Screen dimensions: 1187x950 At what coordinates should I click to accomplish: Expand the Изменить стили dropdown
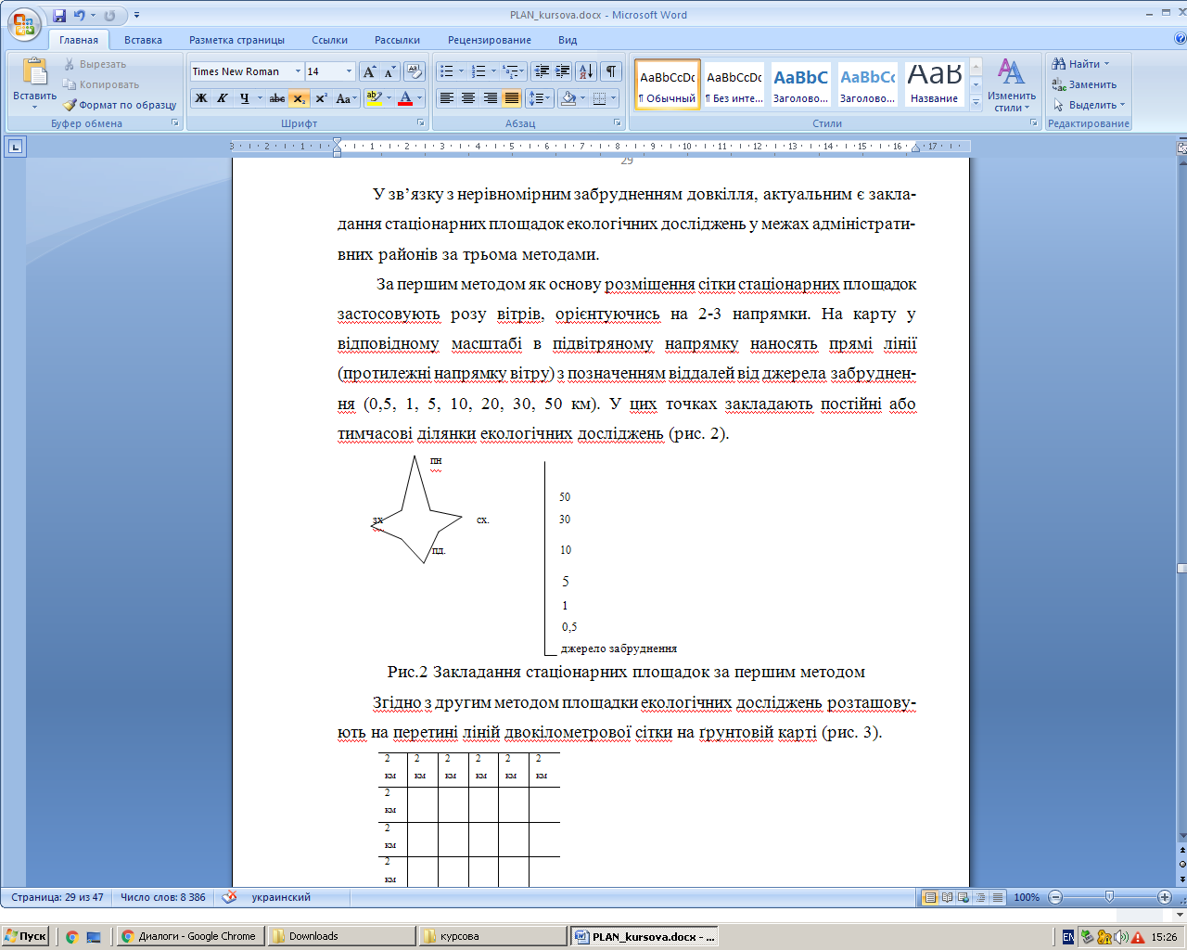1011,86
